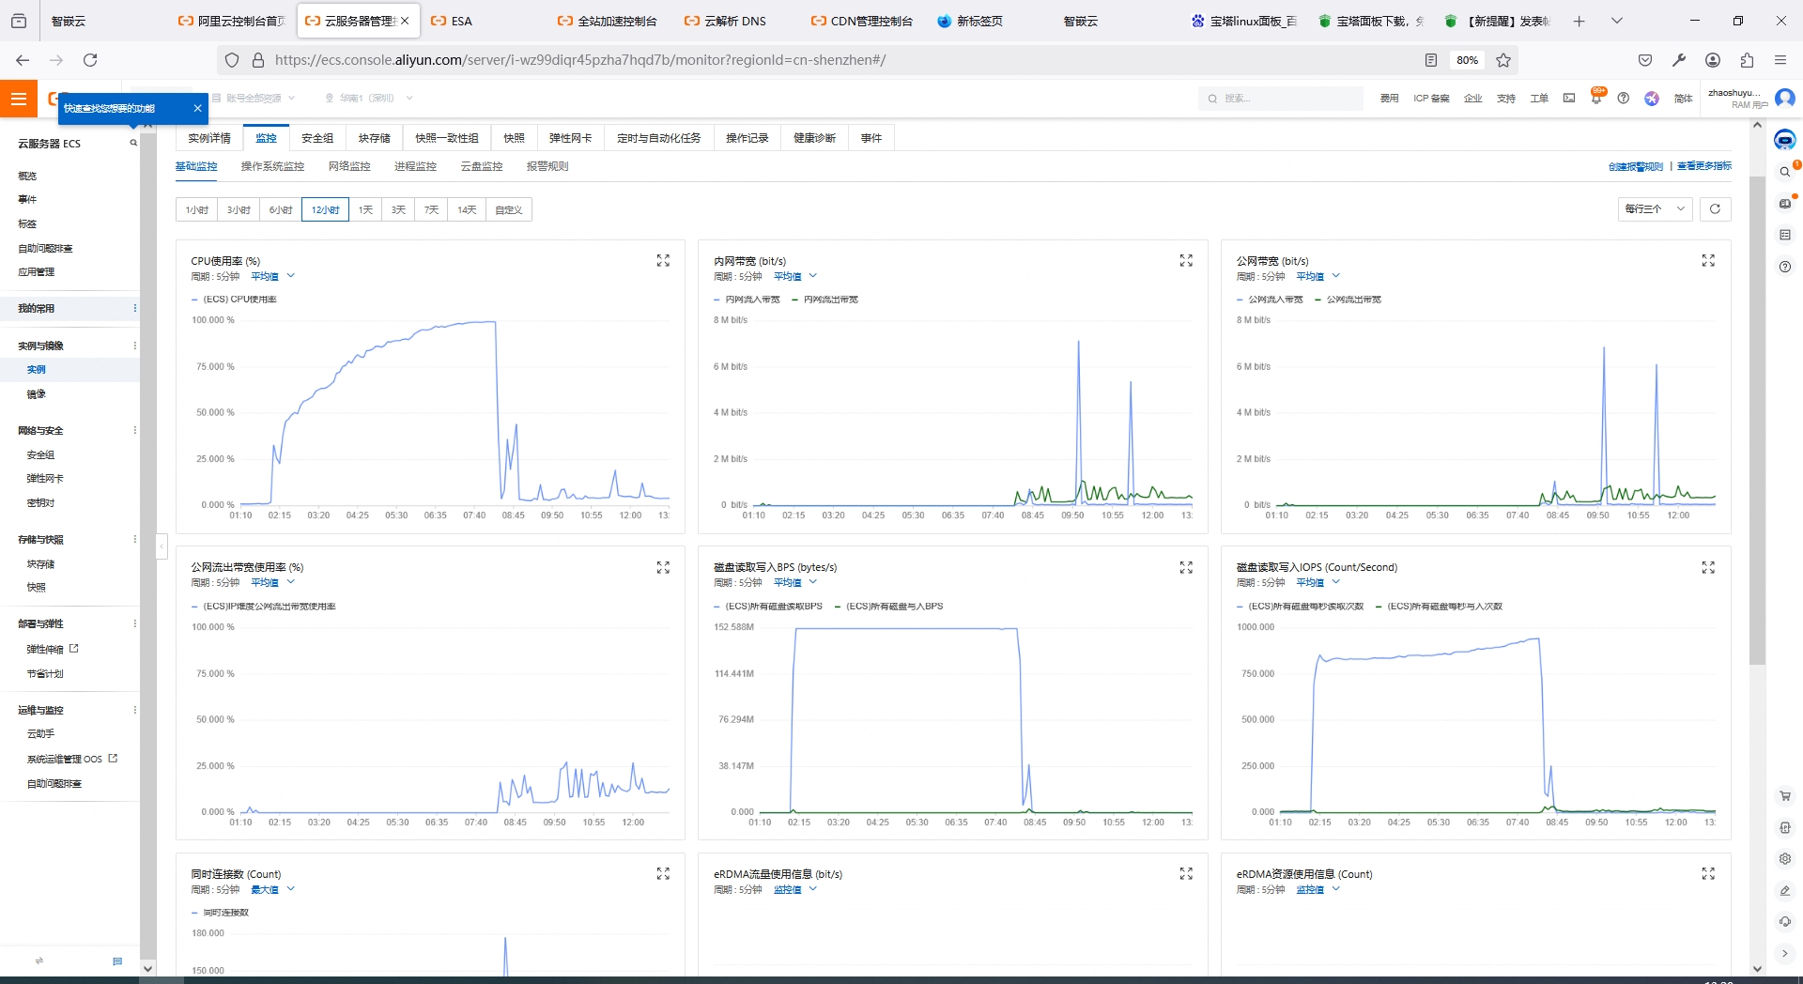This screenshot has height=984, width=1803.
Task: Expand CPU使用率 chart to fullscreen
Action: (663, 261)
